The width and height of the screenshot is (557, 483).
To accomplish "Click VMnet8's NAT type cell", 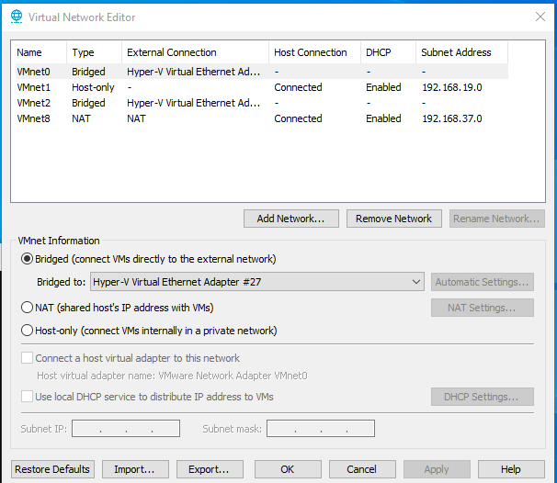I will (x=81, y=118).
